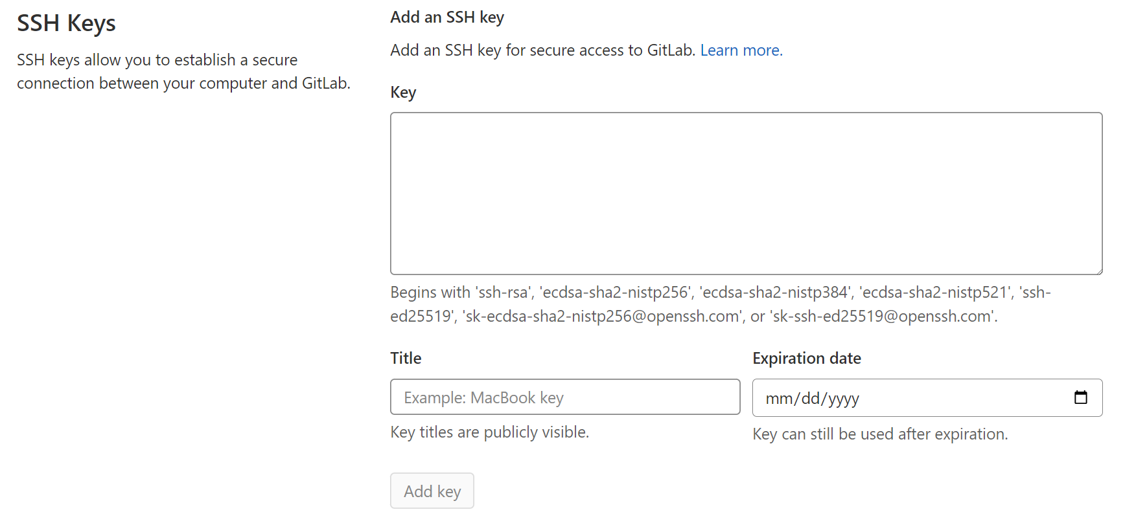Click the Learn more link

click(x=741, y=50)
